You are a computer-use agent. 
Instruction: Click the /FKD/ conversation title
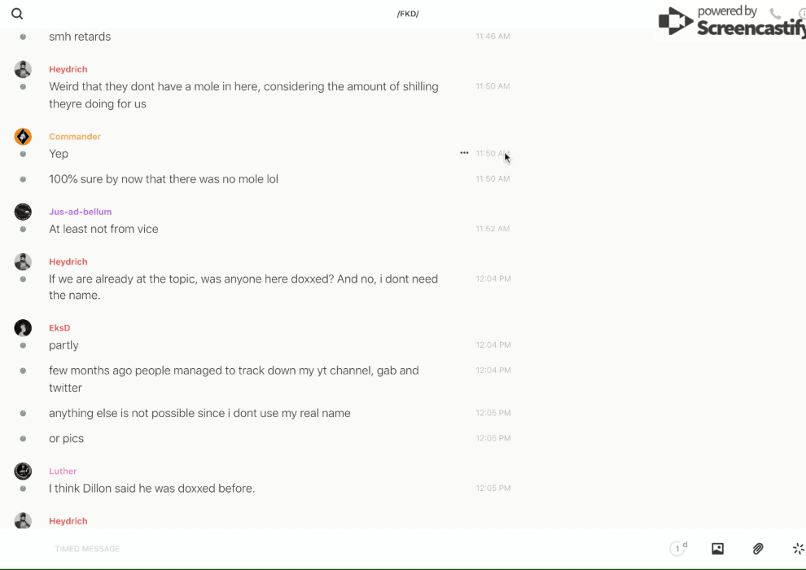pyautogui.click(x=408, y=14)
